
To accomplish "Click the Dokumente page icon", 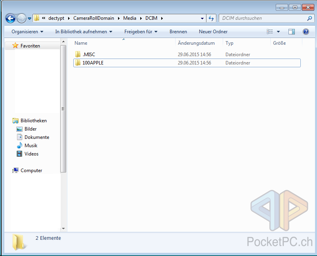I will [19, 137].
